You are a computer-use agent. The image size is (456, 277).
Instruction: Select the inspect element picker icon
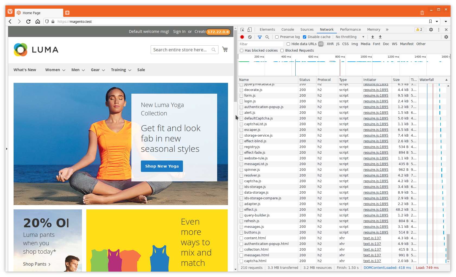coord(242,30)
